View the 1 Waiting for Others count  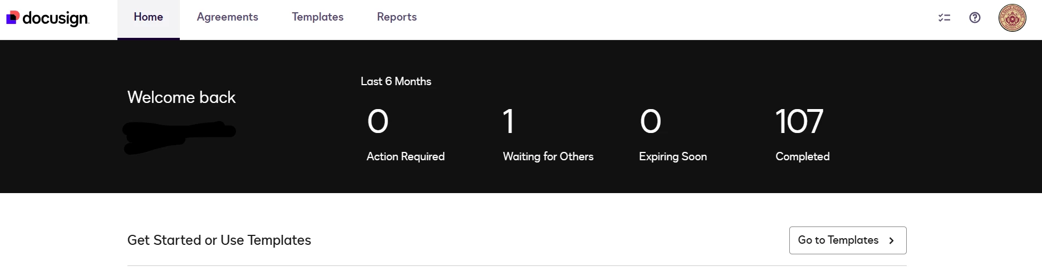coord(508,121)
